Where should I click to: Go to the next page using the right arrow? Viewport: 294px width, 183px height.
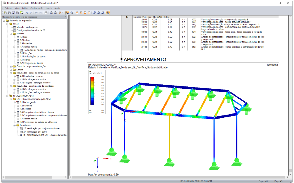31,13
